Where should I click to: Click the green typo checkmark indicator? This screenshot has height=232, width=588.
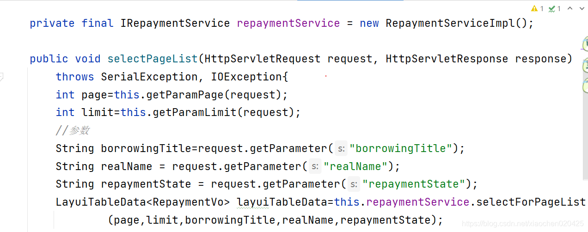tap(552, 8)
